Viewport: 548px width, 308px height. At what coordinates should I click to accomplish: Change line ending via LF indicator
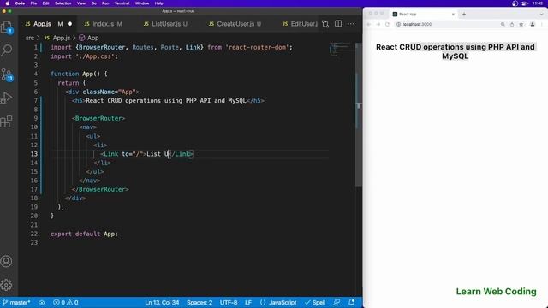pos(248,302)
